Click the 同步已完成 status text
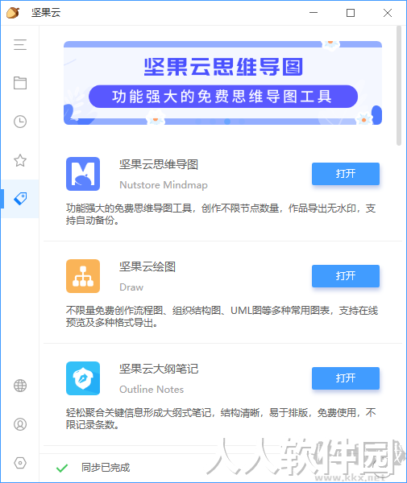 (106, 468)
